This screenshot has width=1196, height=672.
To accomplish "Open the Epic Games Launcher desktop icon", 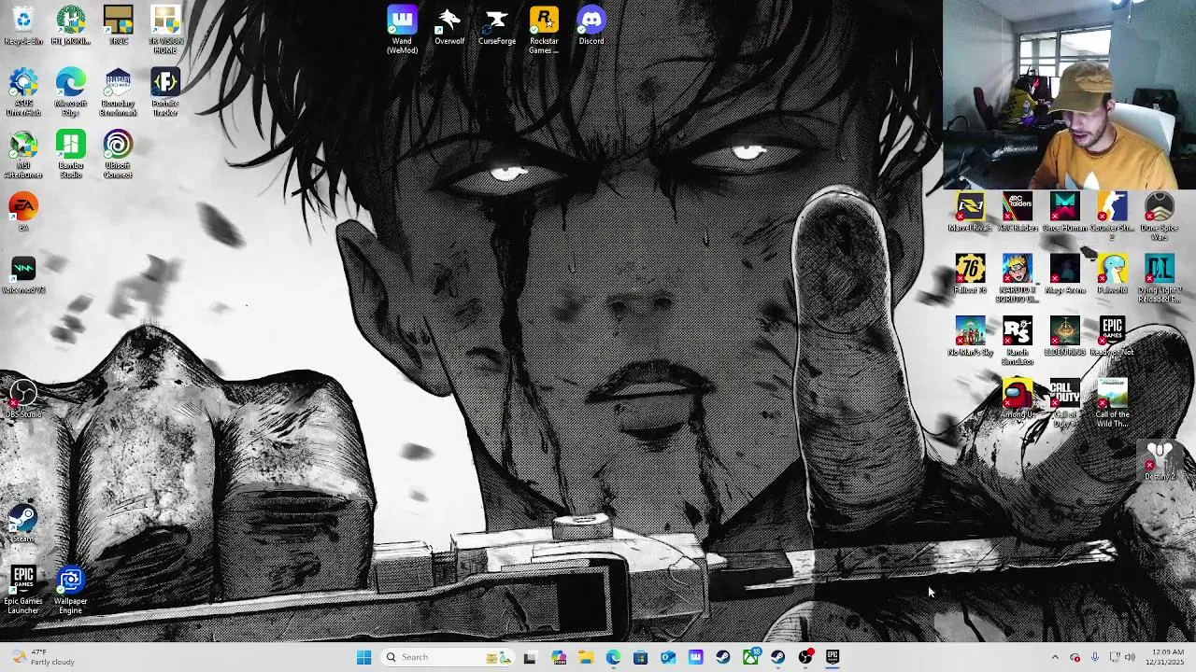I will coord(23,591).
